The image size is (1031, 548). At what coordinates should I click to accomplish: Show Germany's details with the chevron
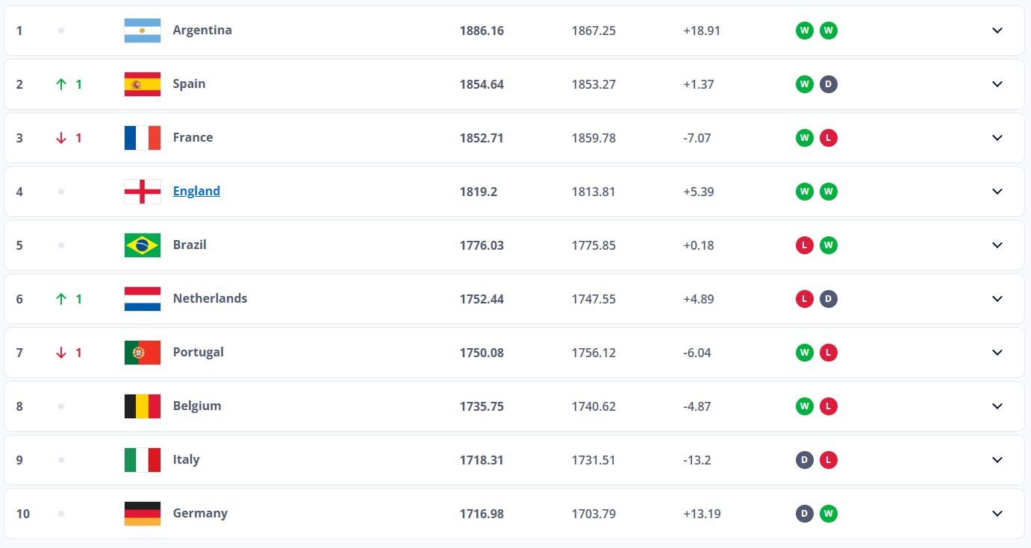tap(997, 514)
